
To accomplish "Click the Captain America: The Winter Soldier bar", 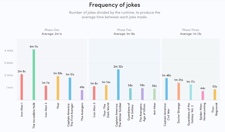I will point(118,85).
